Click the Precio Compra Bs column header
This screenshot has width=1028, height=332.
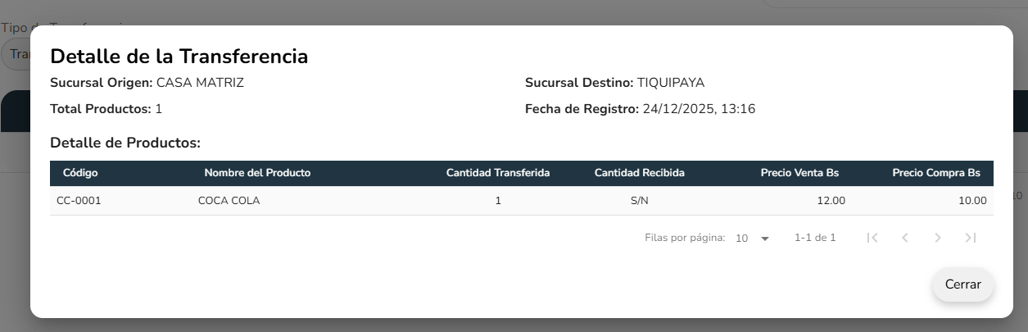[x=935, y=173]
